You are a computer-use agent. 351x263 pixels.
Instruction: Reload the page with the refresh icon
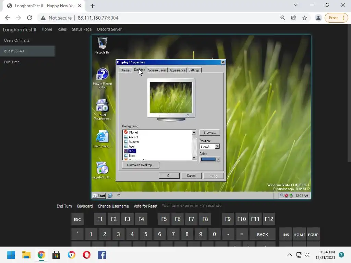tap(29, 18)
